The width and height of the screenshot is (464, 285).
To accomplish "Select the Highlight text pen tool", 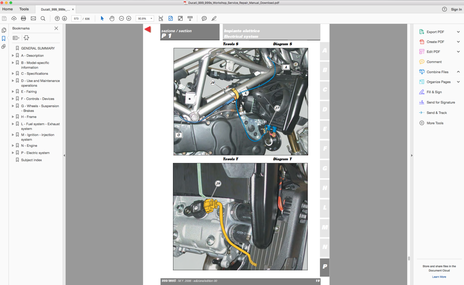I will (x=214, y=19).
